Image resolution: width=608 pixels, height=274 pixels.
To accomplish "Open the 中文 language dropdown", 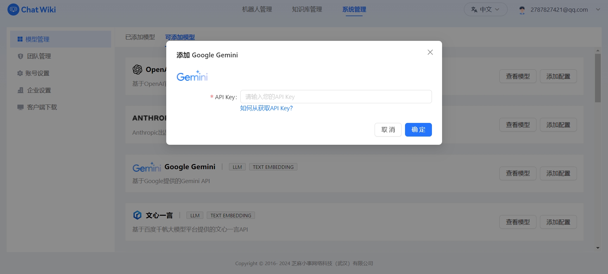I will (485, 10).
